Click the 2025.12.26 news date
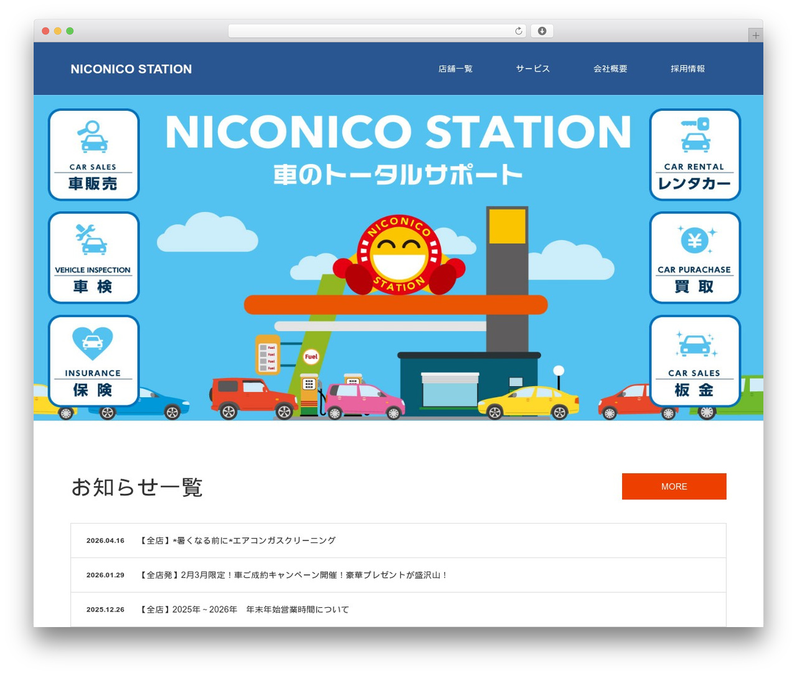Viewport: 797px width, 675px height. coord(105,610)
